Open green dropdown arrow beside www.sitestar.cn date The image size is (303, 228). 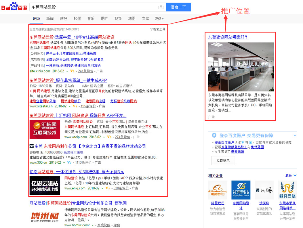(69, 106)
